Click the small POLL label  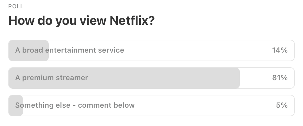coord(16,6)
